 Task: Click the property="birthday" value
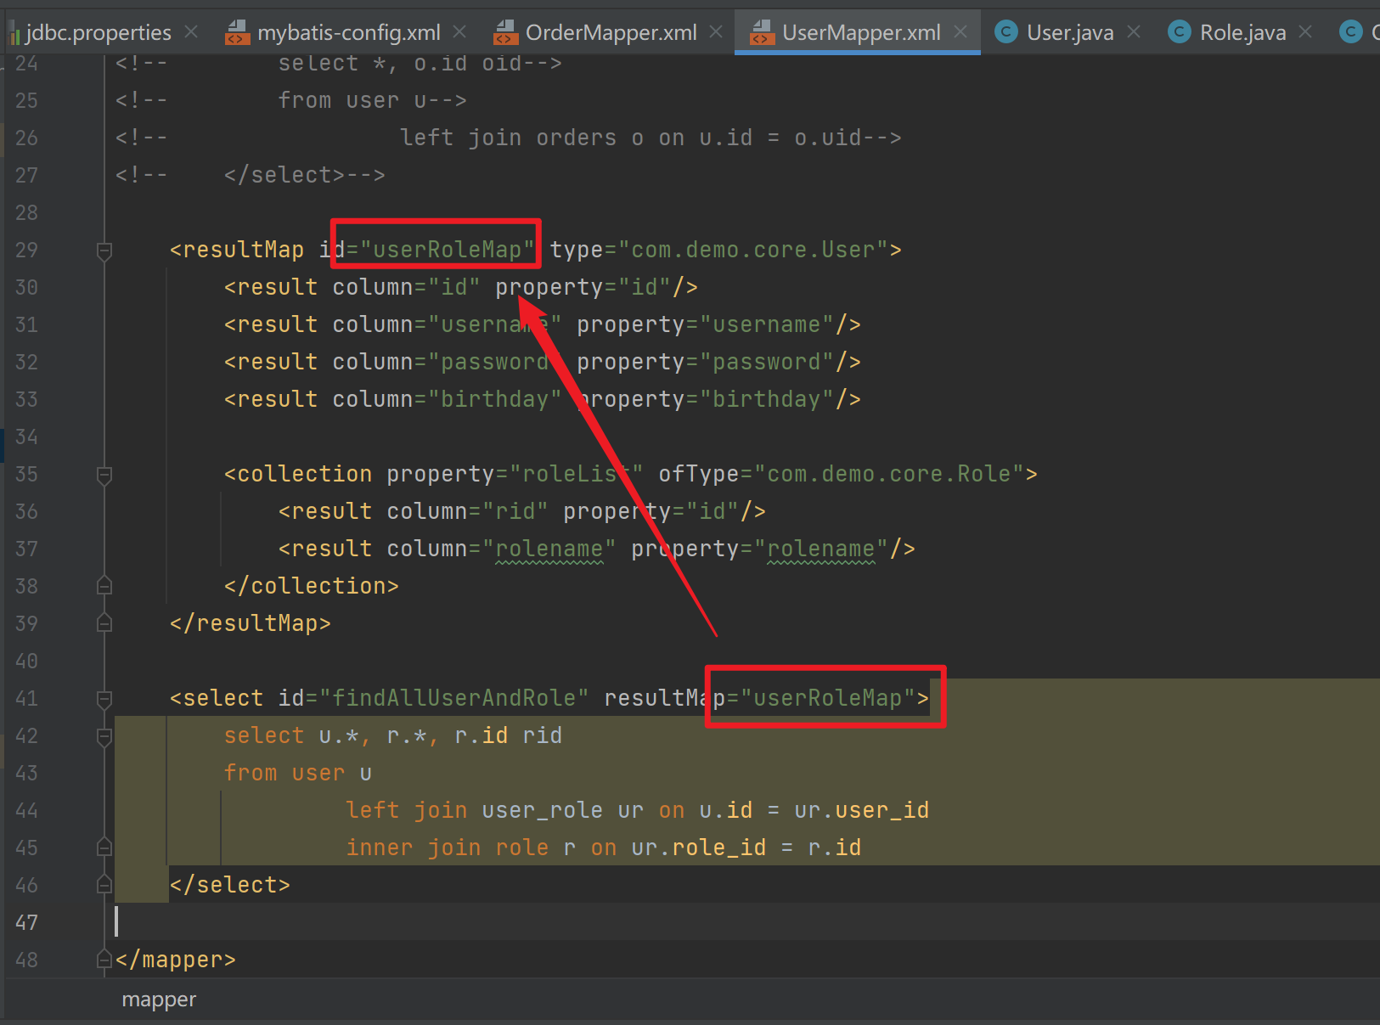[766, 399]
